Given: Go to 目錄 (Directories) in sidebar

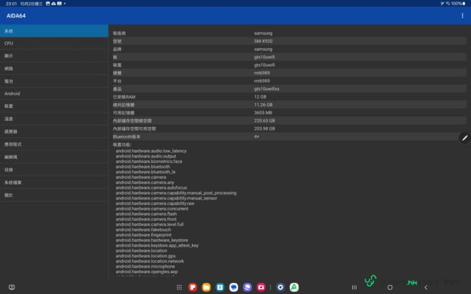Looking at the screenshot, I should pyautogui.click(x=54, y=170).
